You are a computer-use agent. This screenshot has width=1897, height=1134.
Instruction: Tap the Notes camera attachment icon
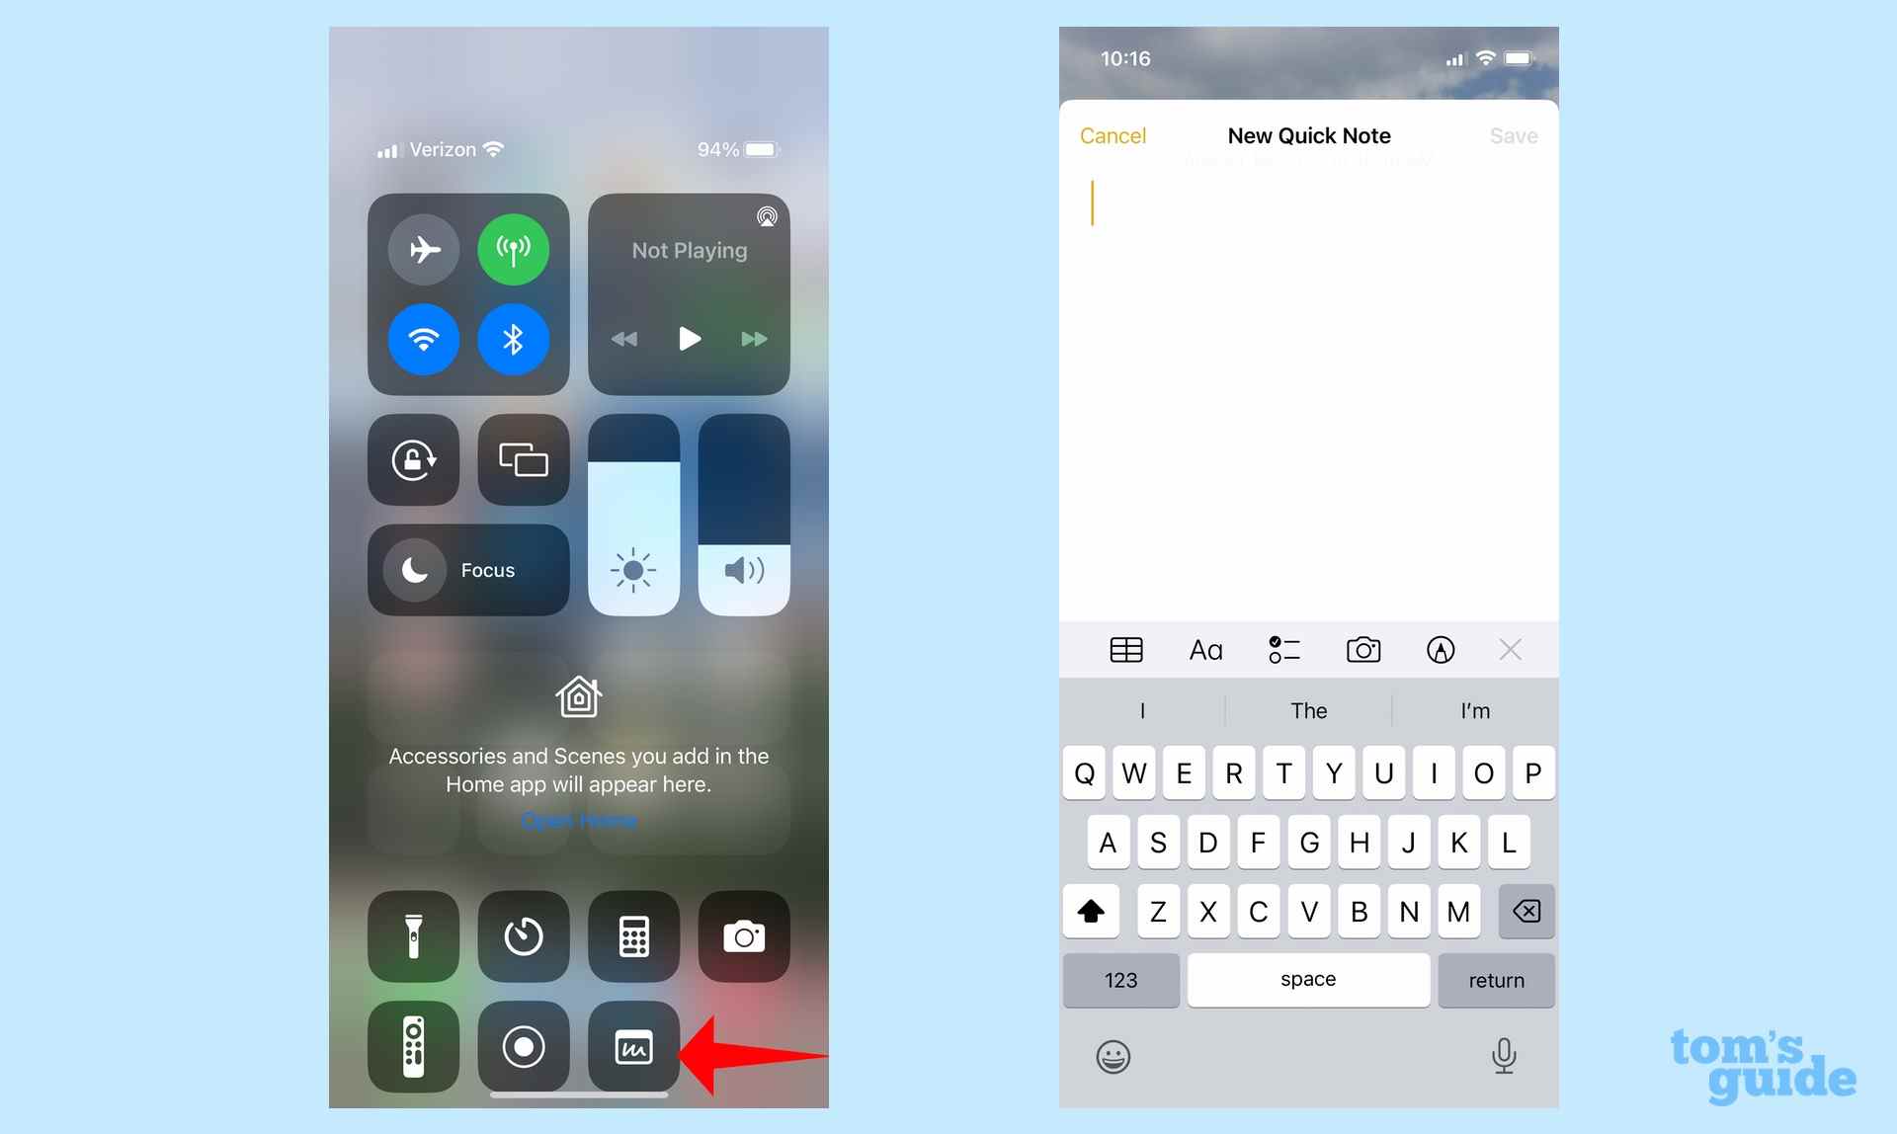1362,649
